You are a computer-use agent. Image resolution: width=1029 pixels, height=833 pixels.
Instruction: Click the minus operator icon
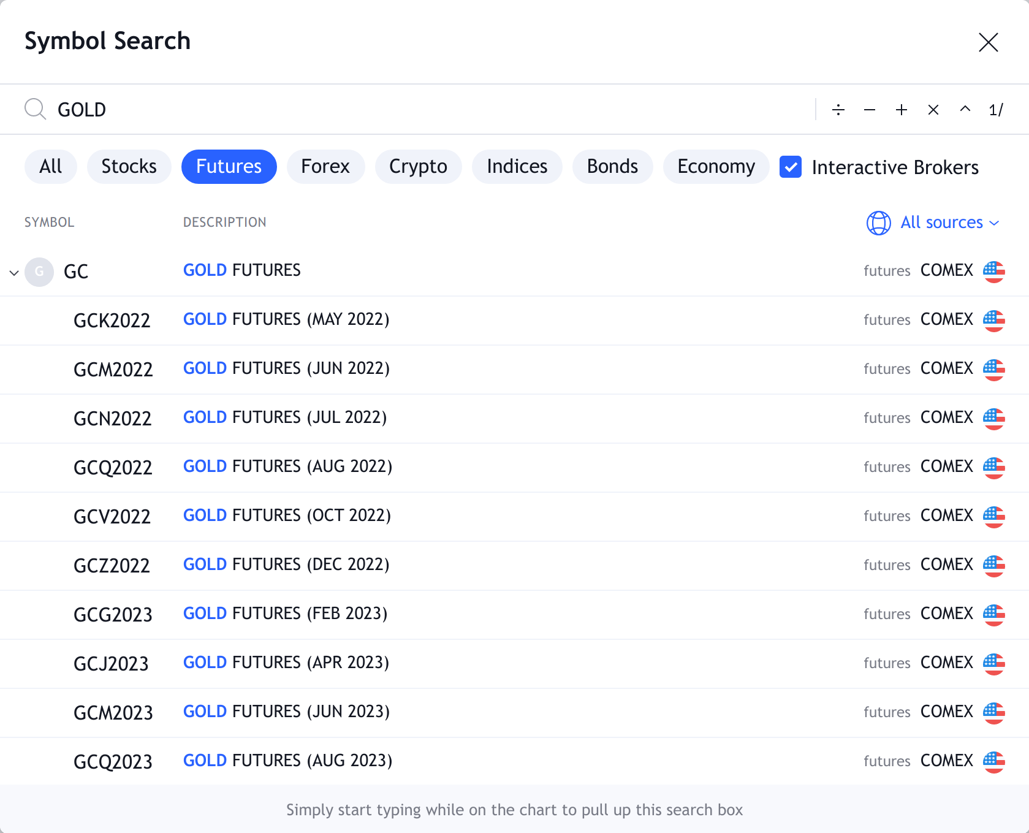click(x=870, y=110)
